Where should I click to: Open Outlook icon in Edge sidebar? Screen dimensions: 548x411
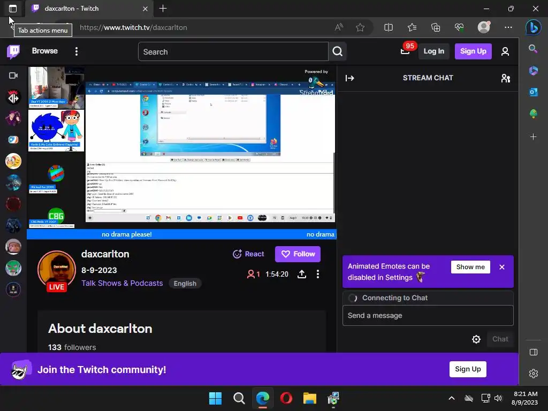[533, 92]
